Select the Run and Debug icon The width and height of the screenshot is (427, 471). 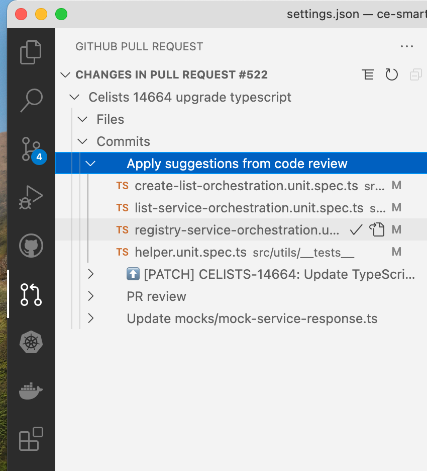[x=31, y=197]
